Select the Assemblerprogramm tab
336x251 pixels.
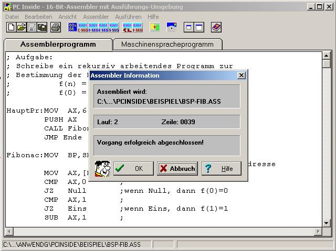pyautogui.click(x=58, y=45)
